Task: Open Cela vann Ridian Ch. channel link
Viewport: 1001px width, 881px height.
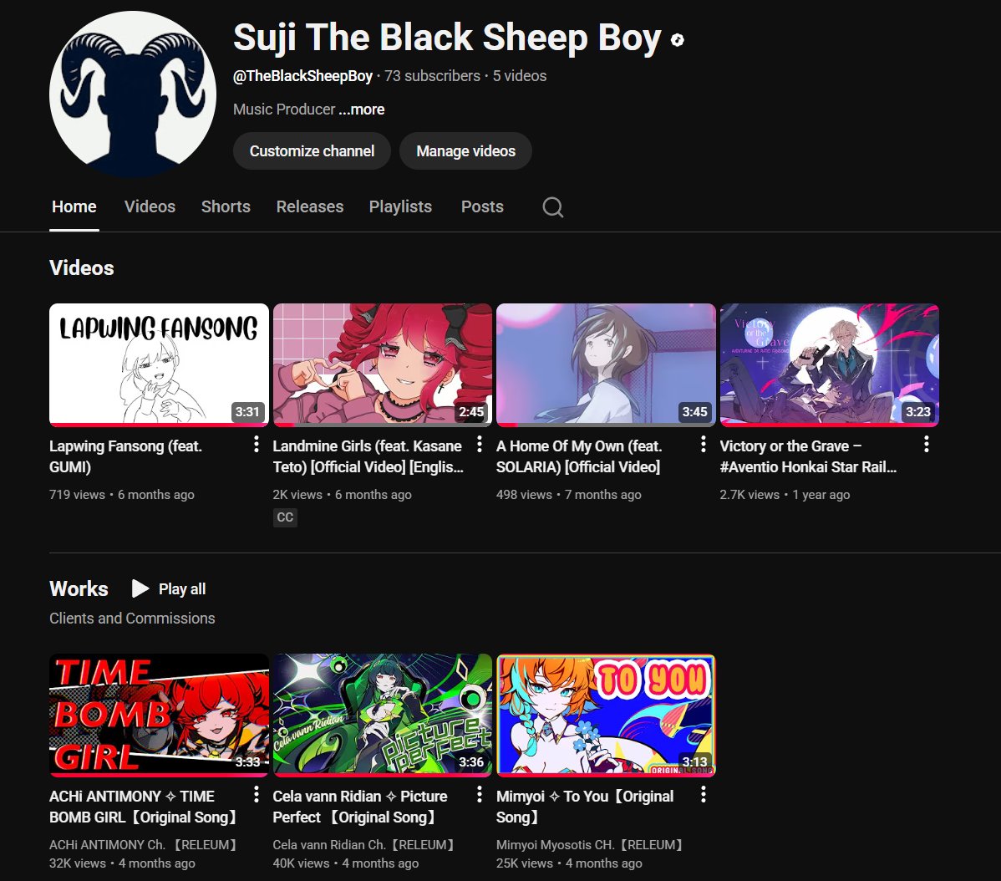Action: pyautogui.click(x=363, y=844)
